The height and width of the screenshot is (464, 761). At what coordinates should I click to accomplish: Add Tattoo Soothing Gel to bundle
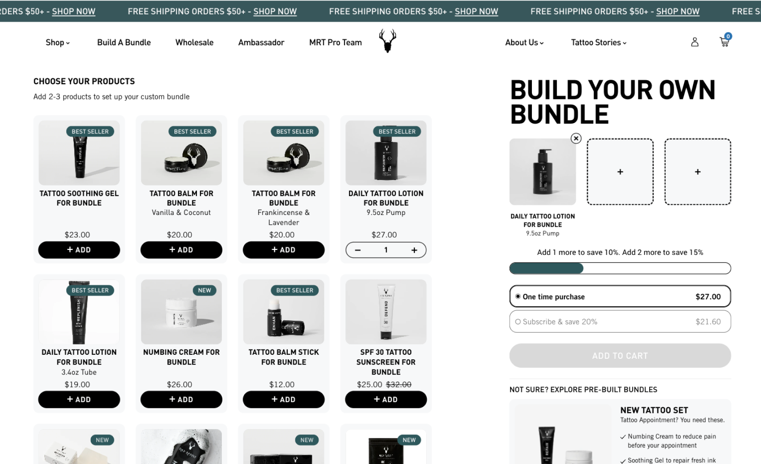[79, 250]
